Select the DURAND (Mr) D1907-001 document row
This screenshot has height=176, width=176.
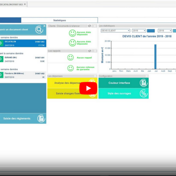23,59
